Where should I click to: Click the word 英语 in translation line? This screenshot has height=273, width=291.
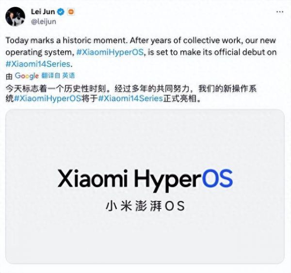68,76
